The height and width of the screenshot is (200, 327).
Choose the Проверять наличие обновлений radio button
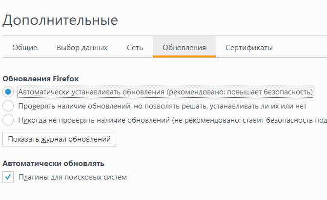pos(8,106)
